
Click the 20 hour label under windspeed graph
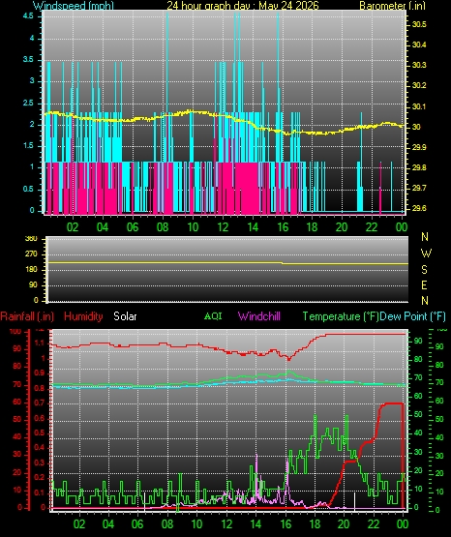342,227
